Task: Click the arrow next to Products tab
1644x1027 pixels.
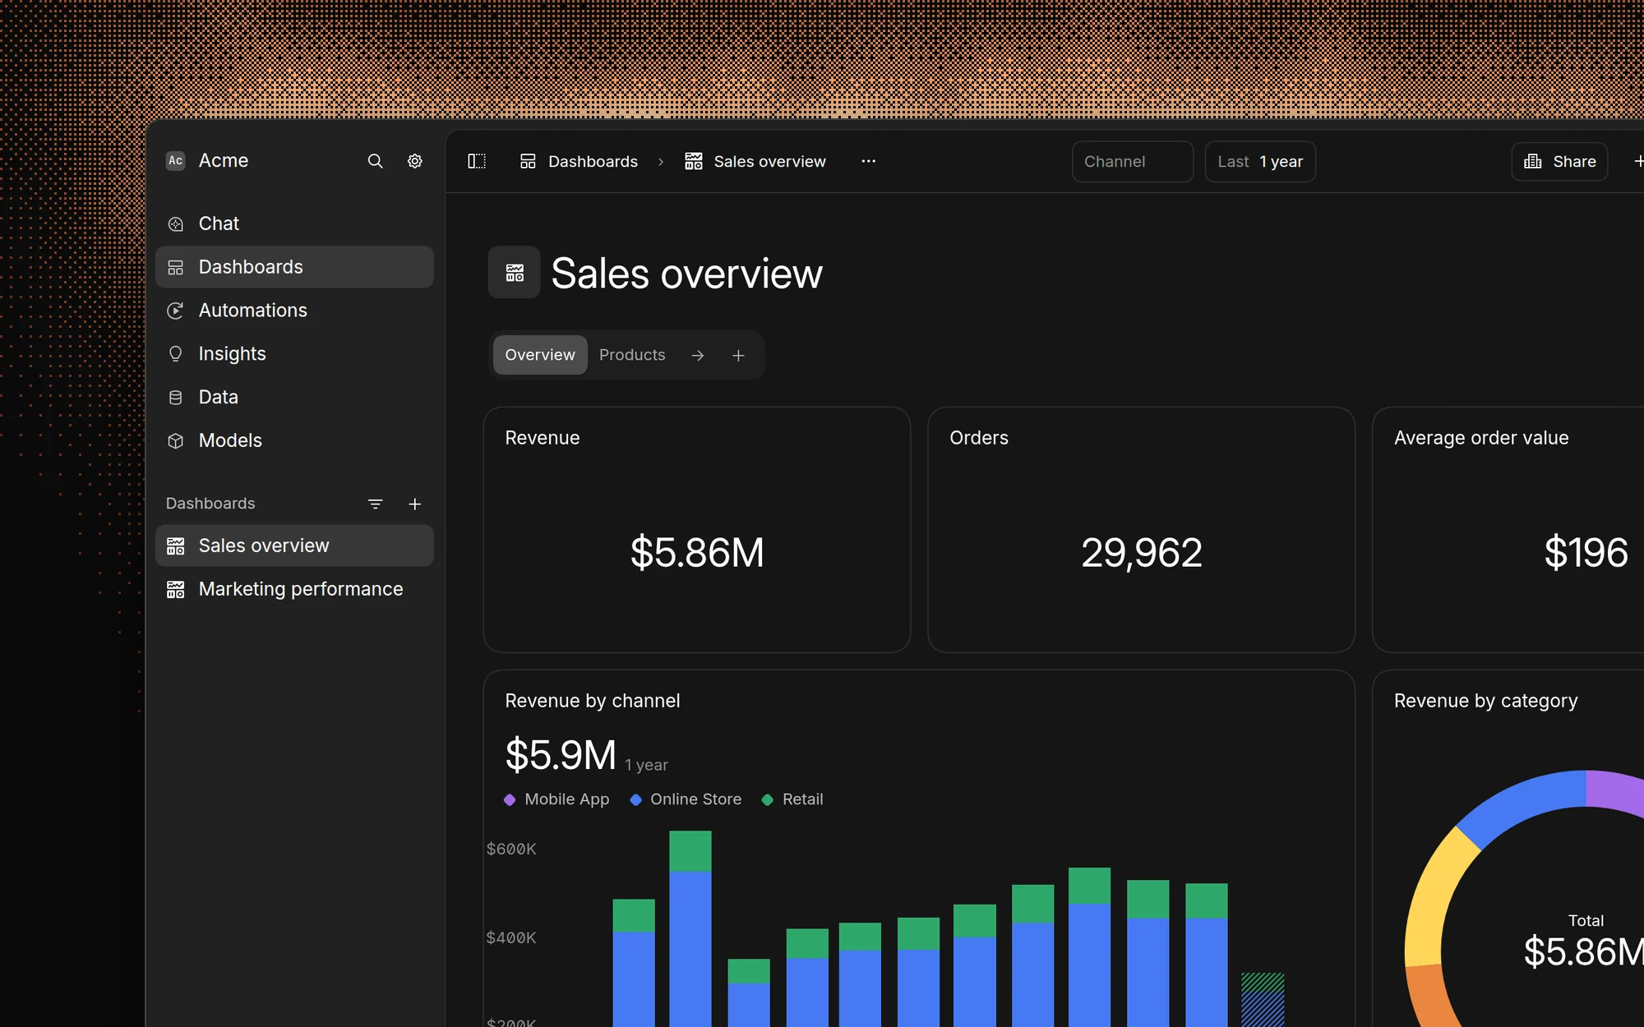Action: coord(698,356)
